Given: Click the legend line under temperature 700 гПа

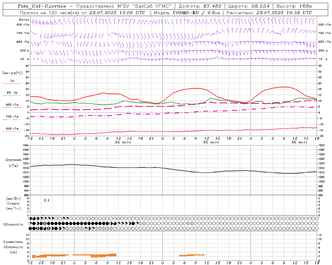Looking at the screenshot, I should pos(12,120).
